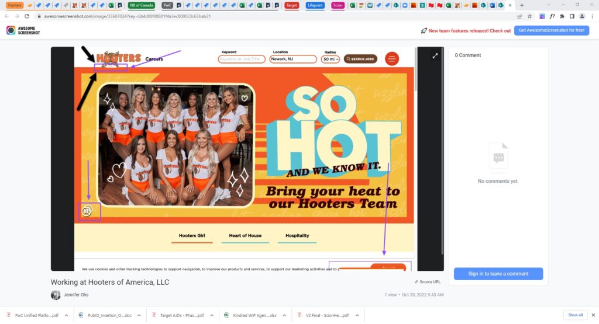Click the link icon beside Source URL
This screenshot has width=599, height=324.
416,282
